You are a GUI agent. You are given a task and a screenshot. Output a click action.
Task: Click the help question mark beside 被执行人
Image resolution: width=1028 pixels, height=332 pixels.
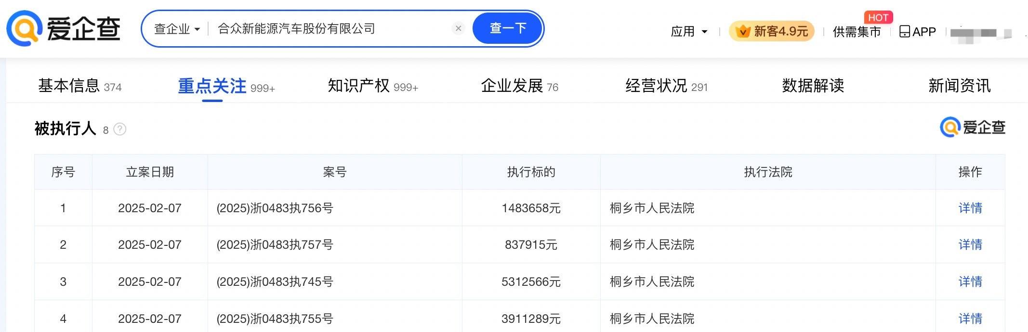(120, 129)
